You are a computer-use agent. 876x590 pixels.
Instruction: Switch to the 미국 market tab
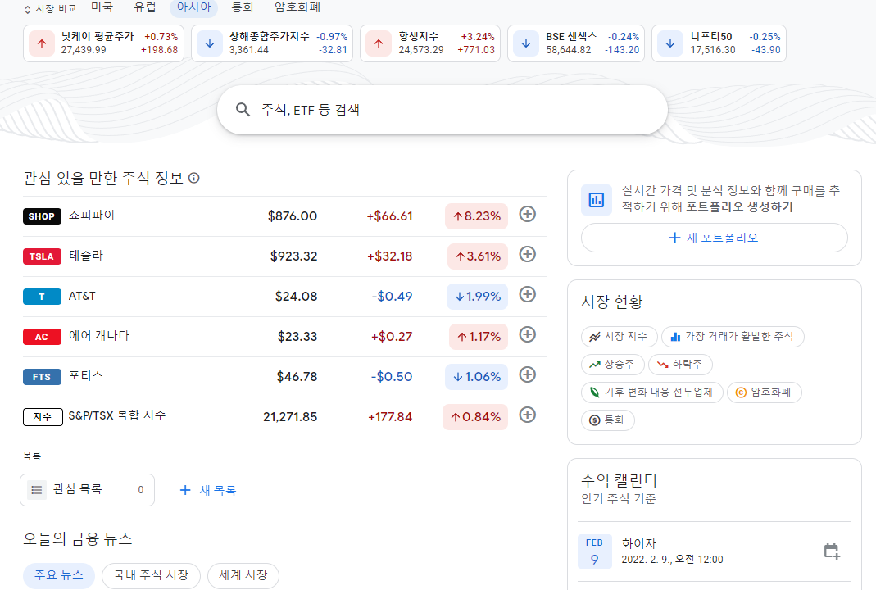102,7
